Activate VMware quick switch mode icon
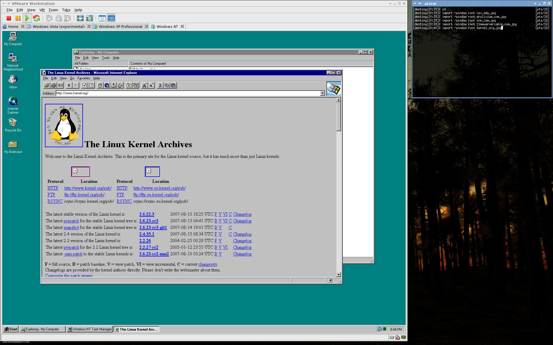The width and height of the screenshot is (553, 345). click(x=90, y=18)
